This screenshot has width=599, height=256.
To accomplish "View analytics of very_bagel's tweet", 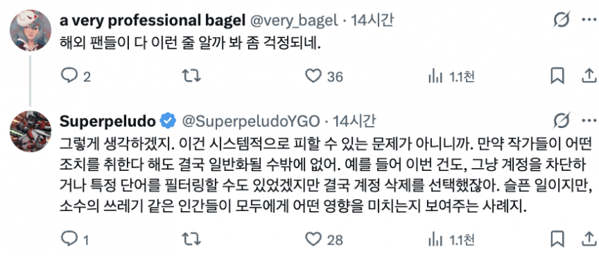I will click(x=435, y=77).
